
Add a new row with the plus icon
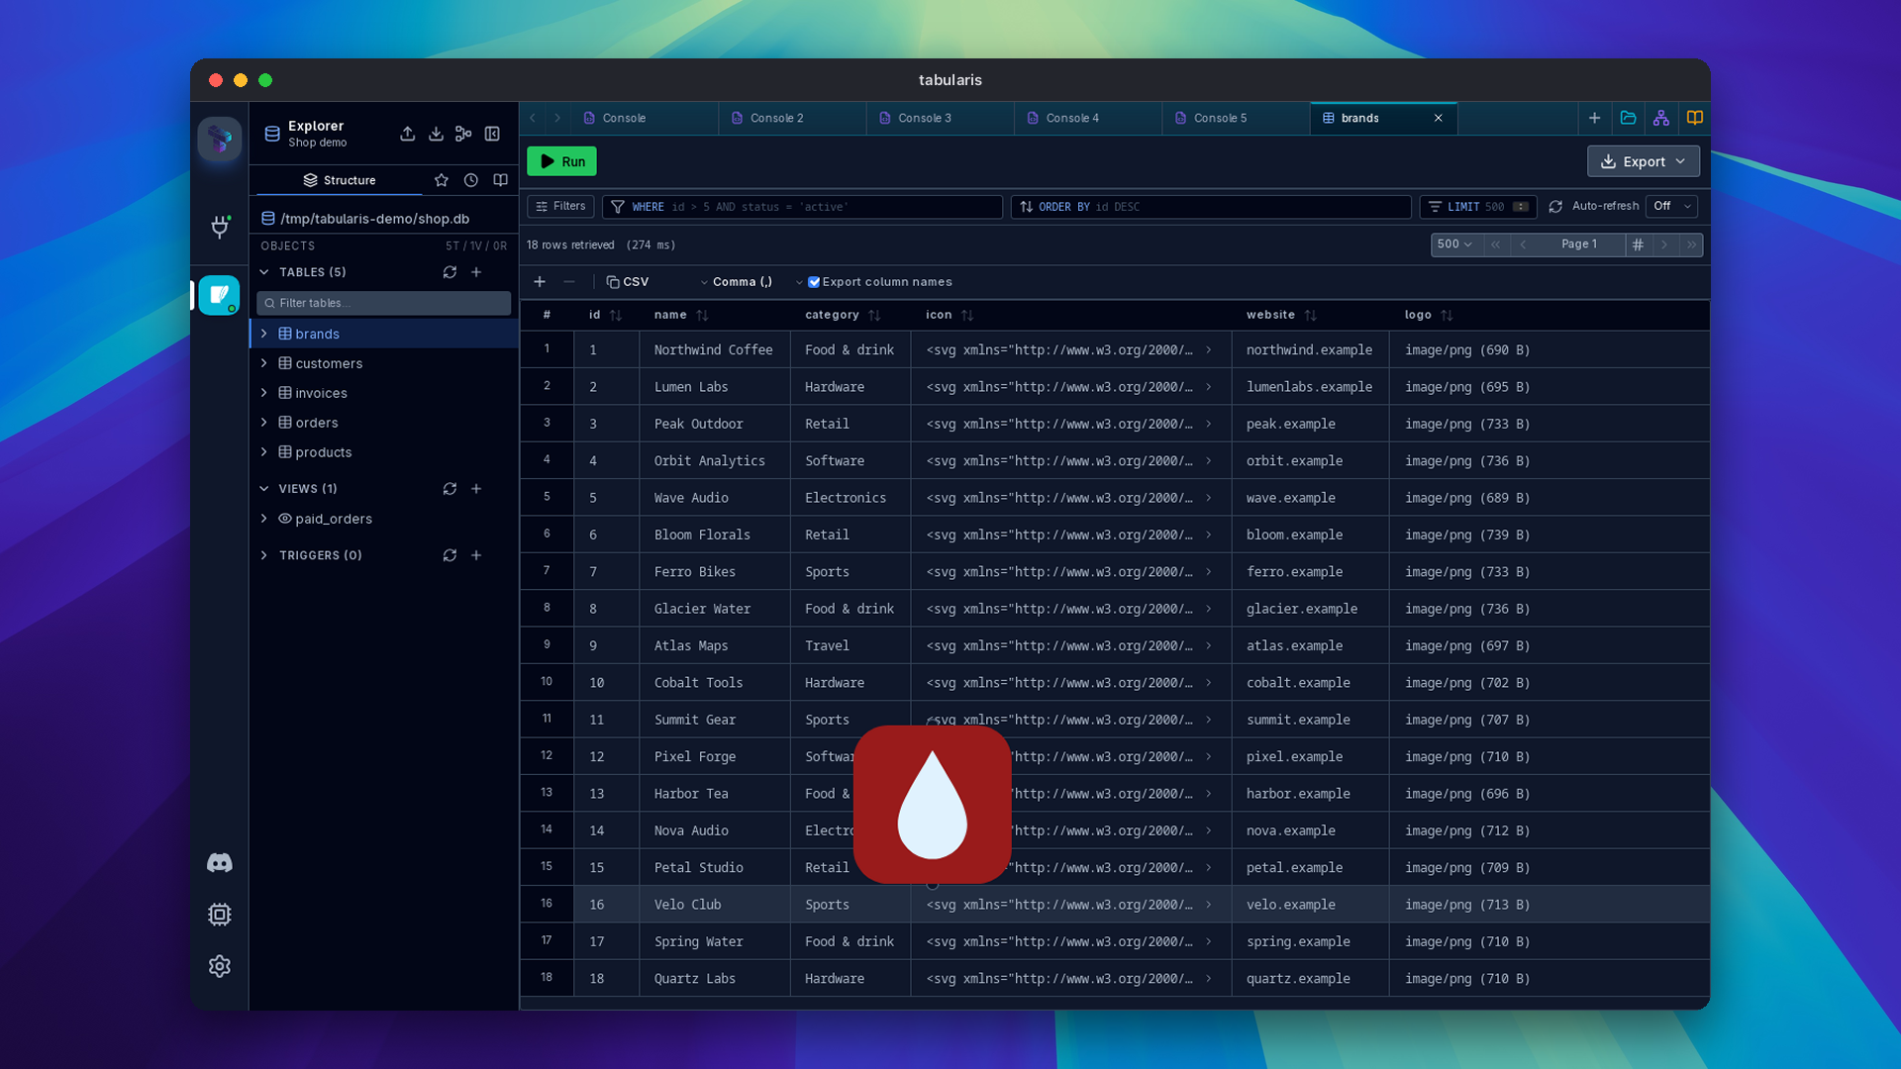tap(540, 282)
